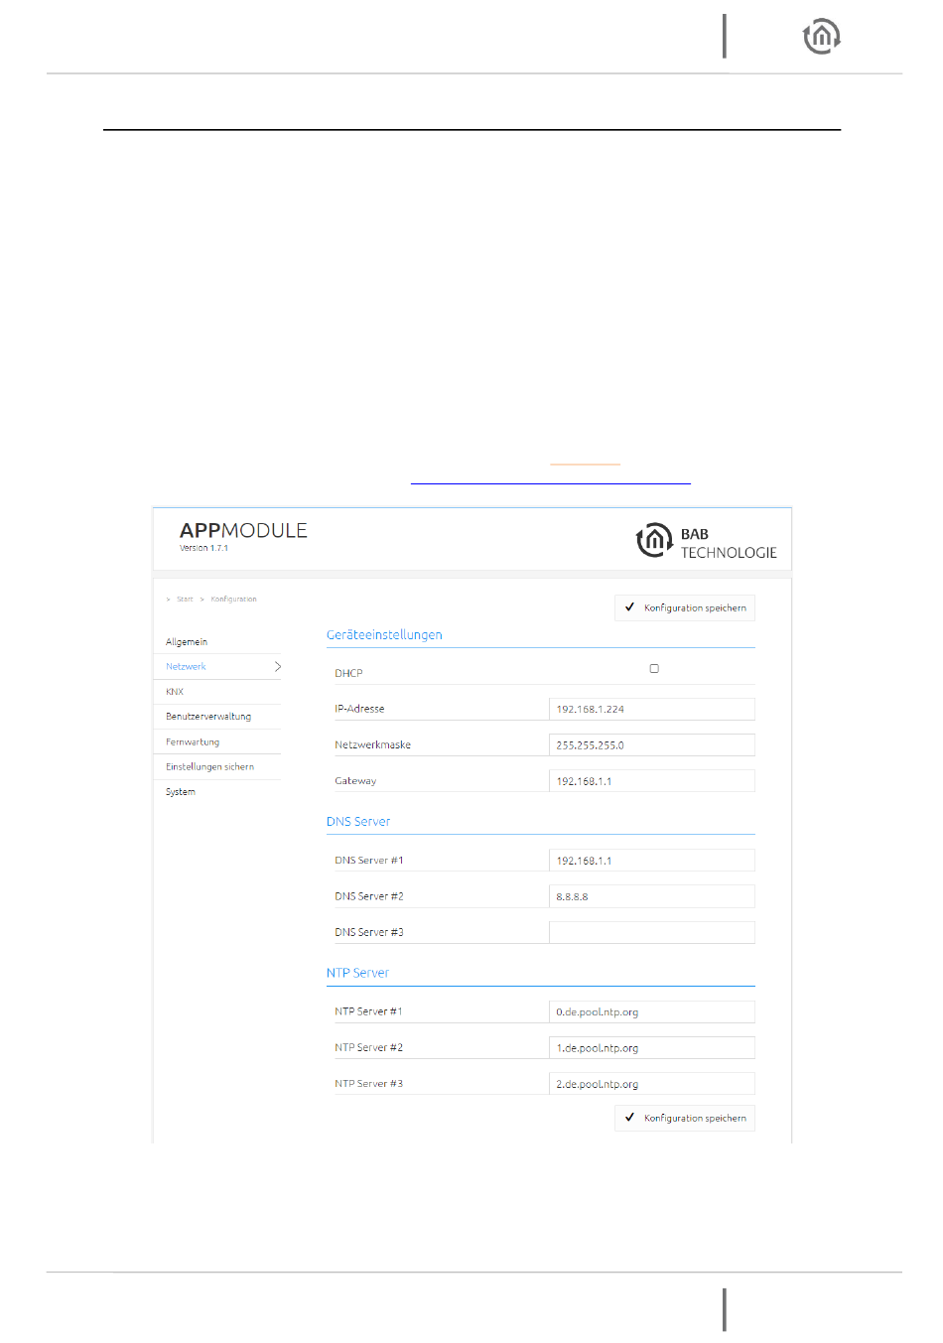Click the house icon in page header
943x1343 pixels.
pyautogui.click(x=821, y=37)
